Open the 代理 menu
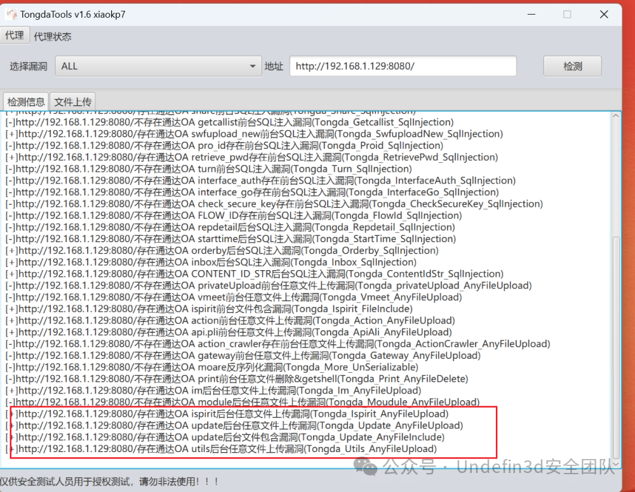 coord(15,36)
